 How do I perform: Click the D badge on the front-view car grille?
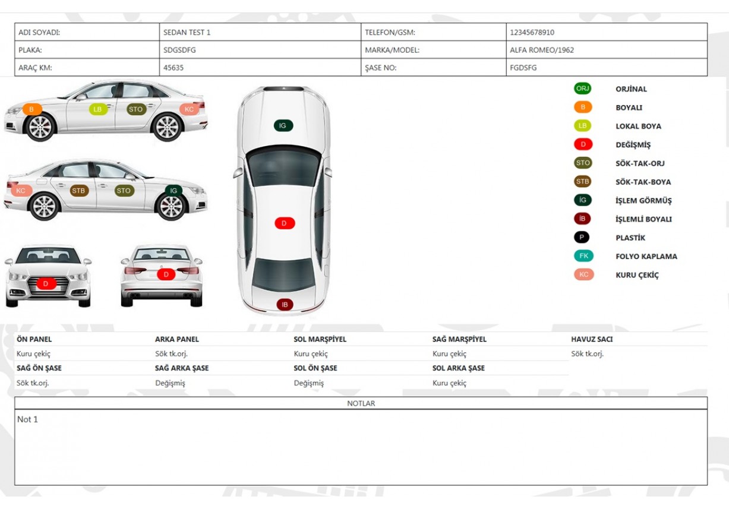[x=46, y=284]
